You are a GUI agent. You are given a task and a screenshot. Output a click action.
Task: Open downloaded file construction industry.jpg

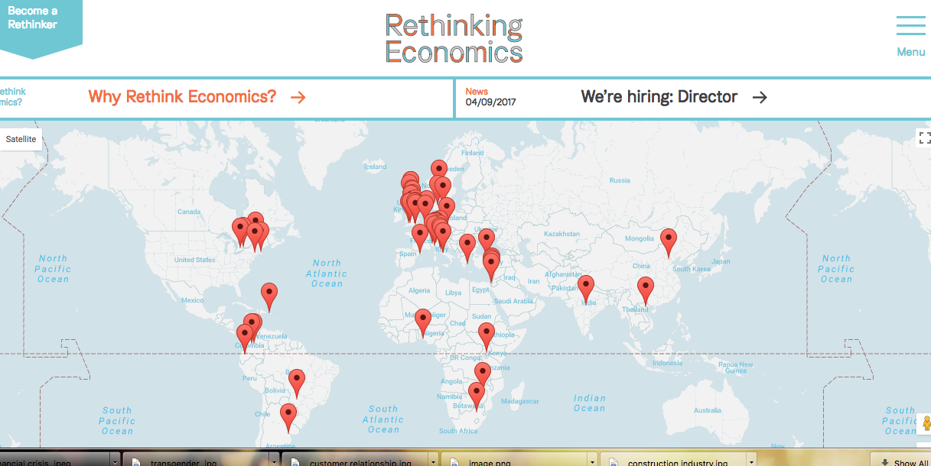(675, 461)
